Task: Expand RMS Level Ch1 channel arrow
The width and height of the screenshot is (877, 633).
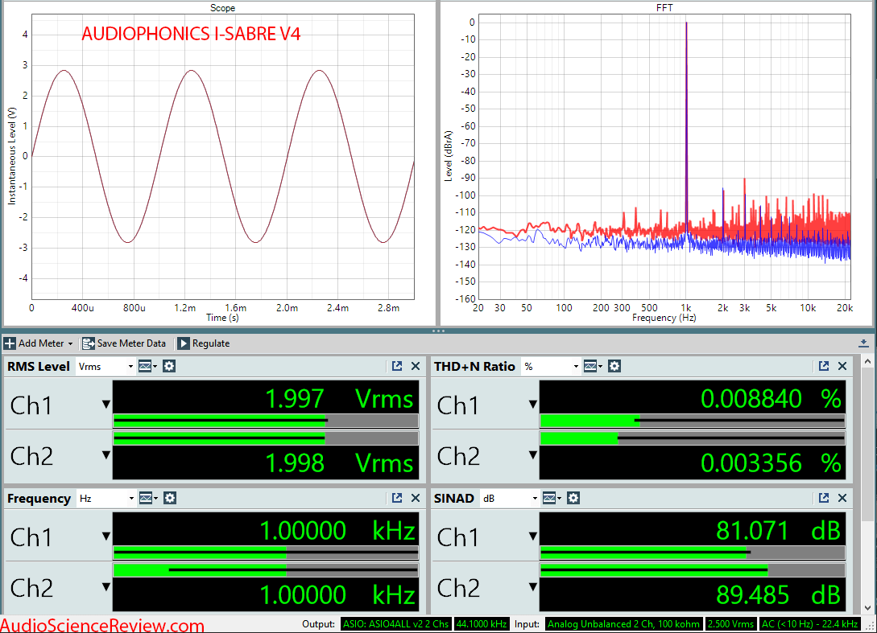Action: pos(105,404)
